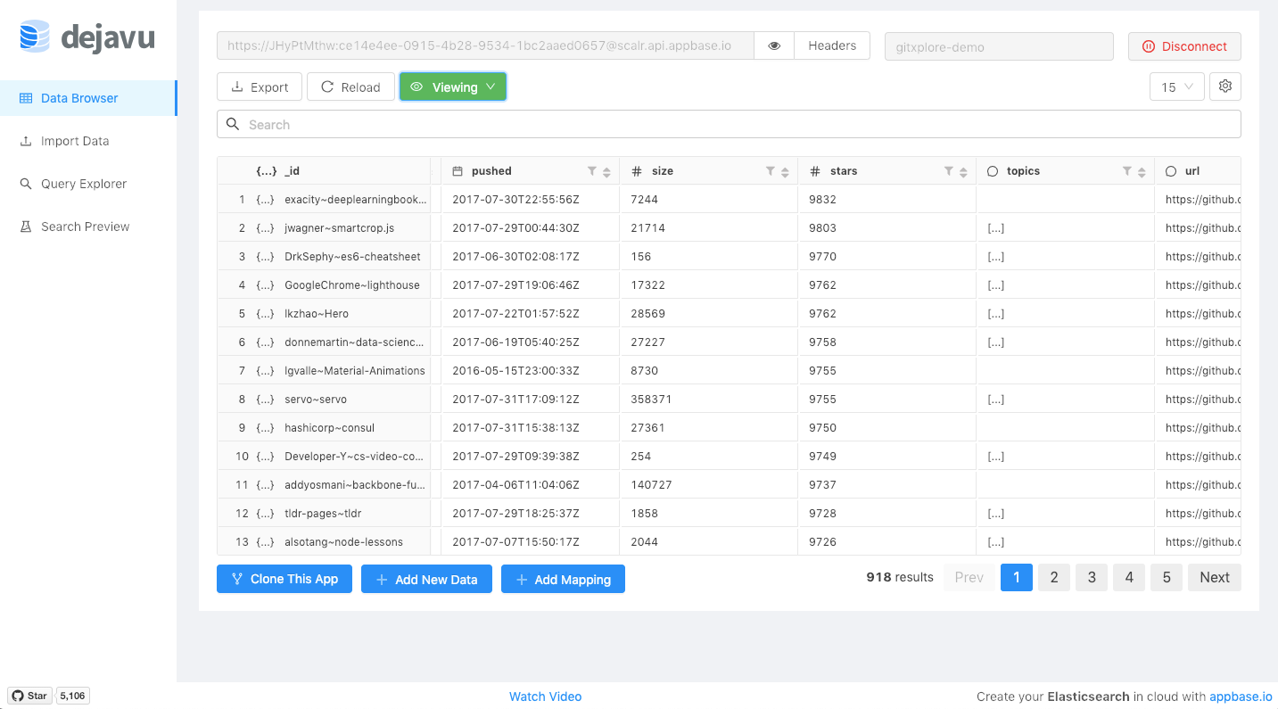Expand topics array for GoogleChrome~lighthouse row
The image size is (1278, 709).
click(996, 285)
